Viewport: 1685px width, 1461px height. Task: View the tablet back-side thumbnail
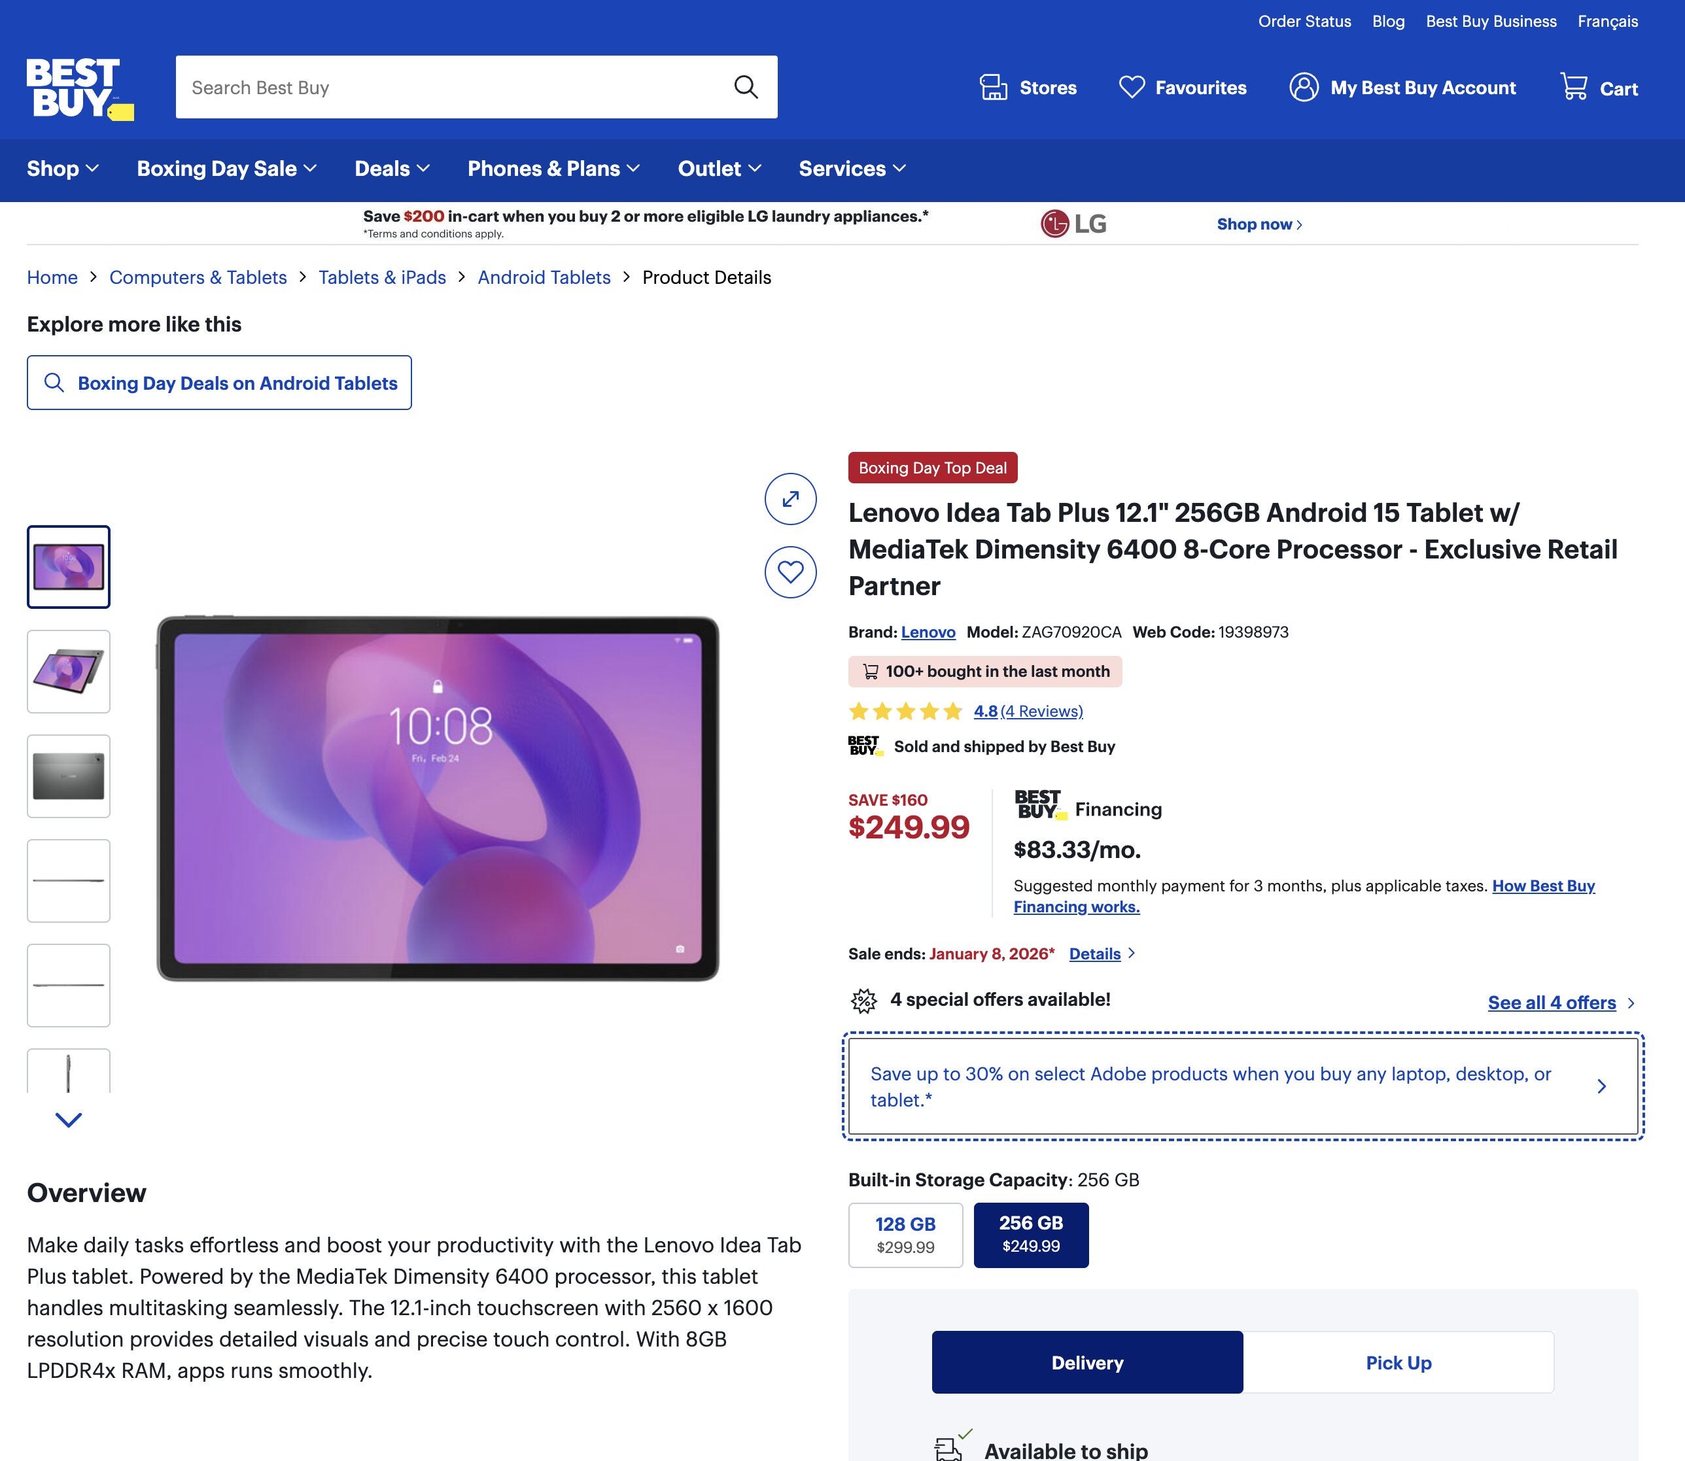point(69,776)
